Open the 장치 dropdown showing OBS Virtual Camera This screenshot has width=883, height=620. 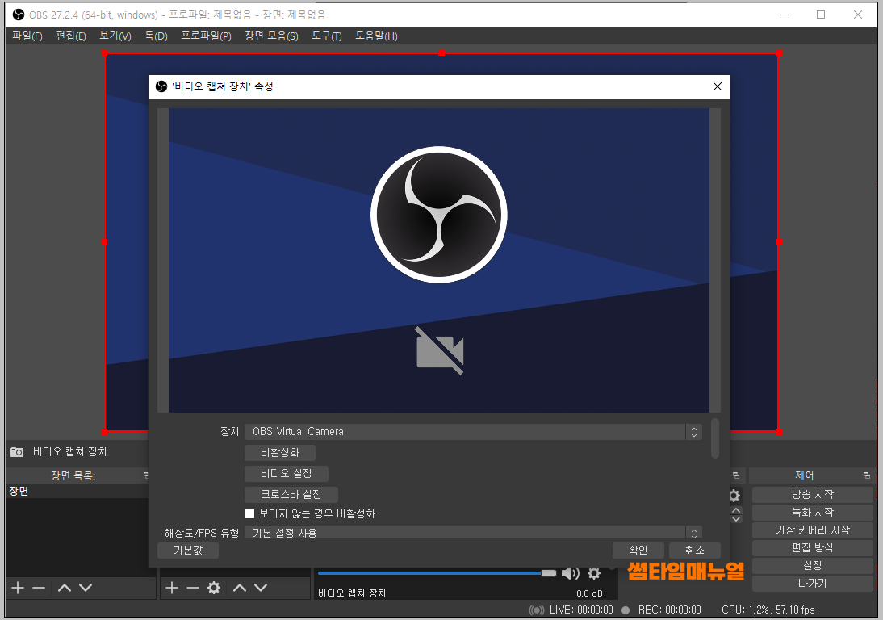(x=473, y=431)
